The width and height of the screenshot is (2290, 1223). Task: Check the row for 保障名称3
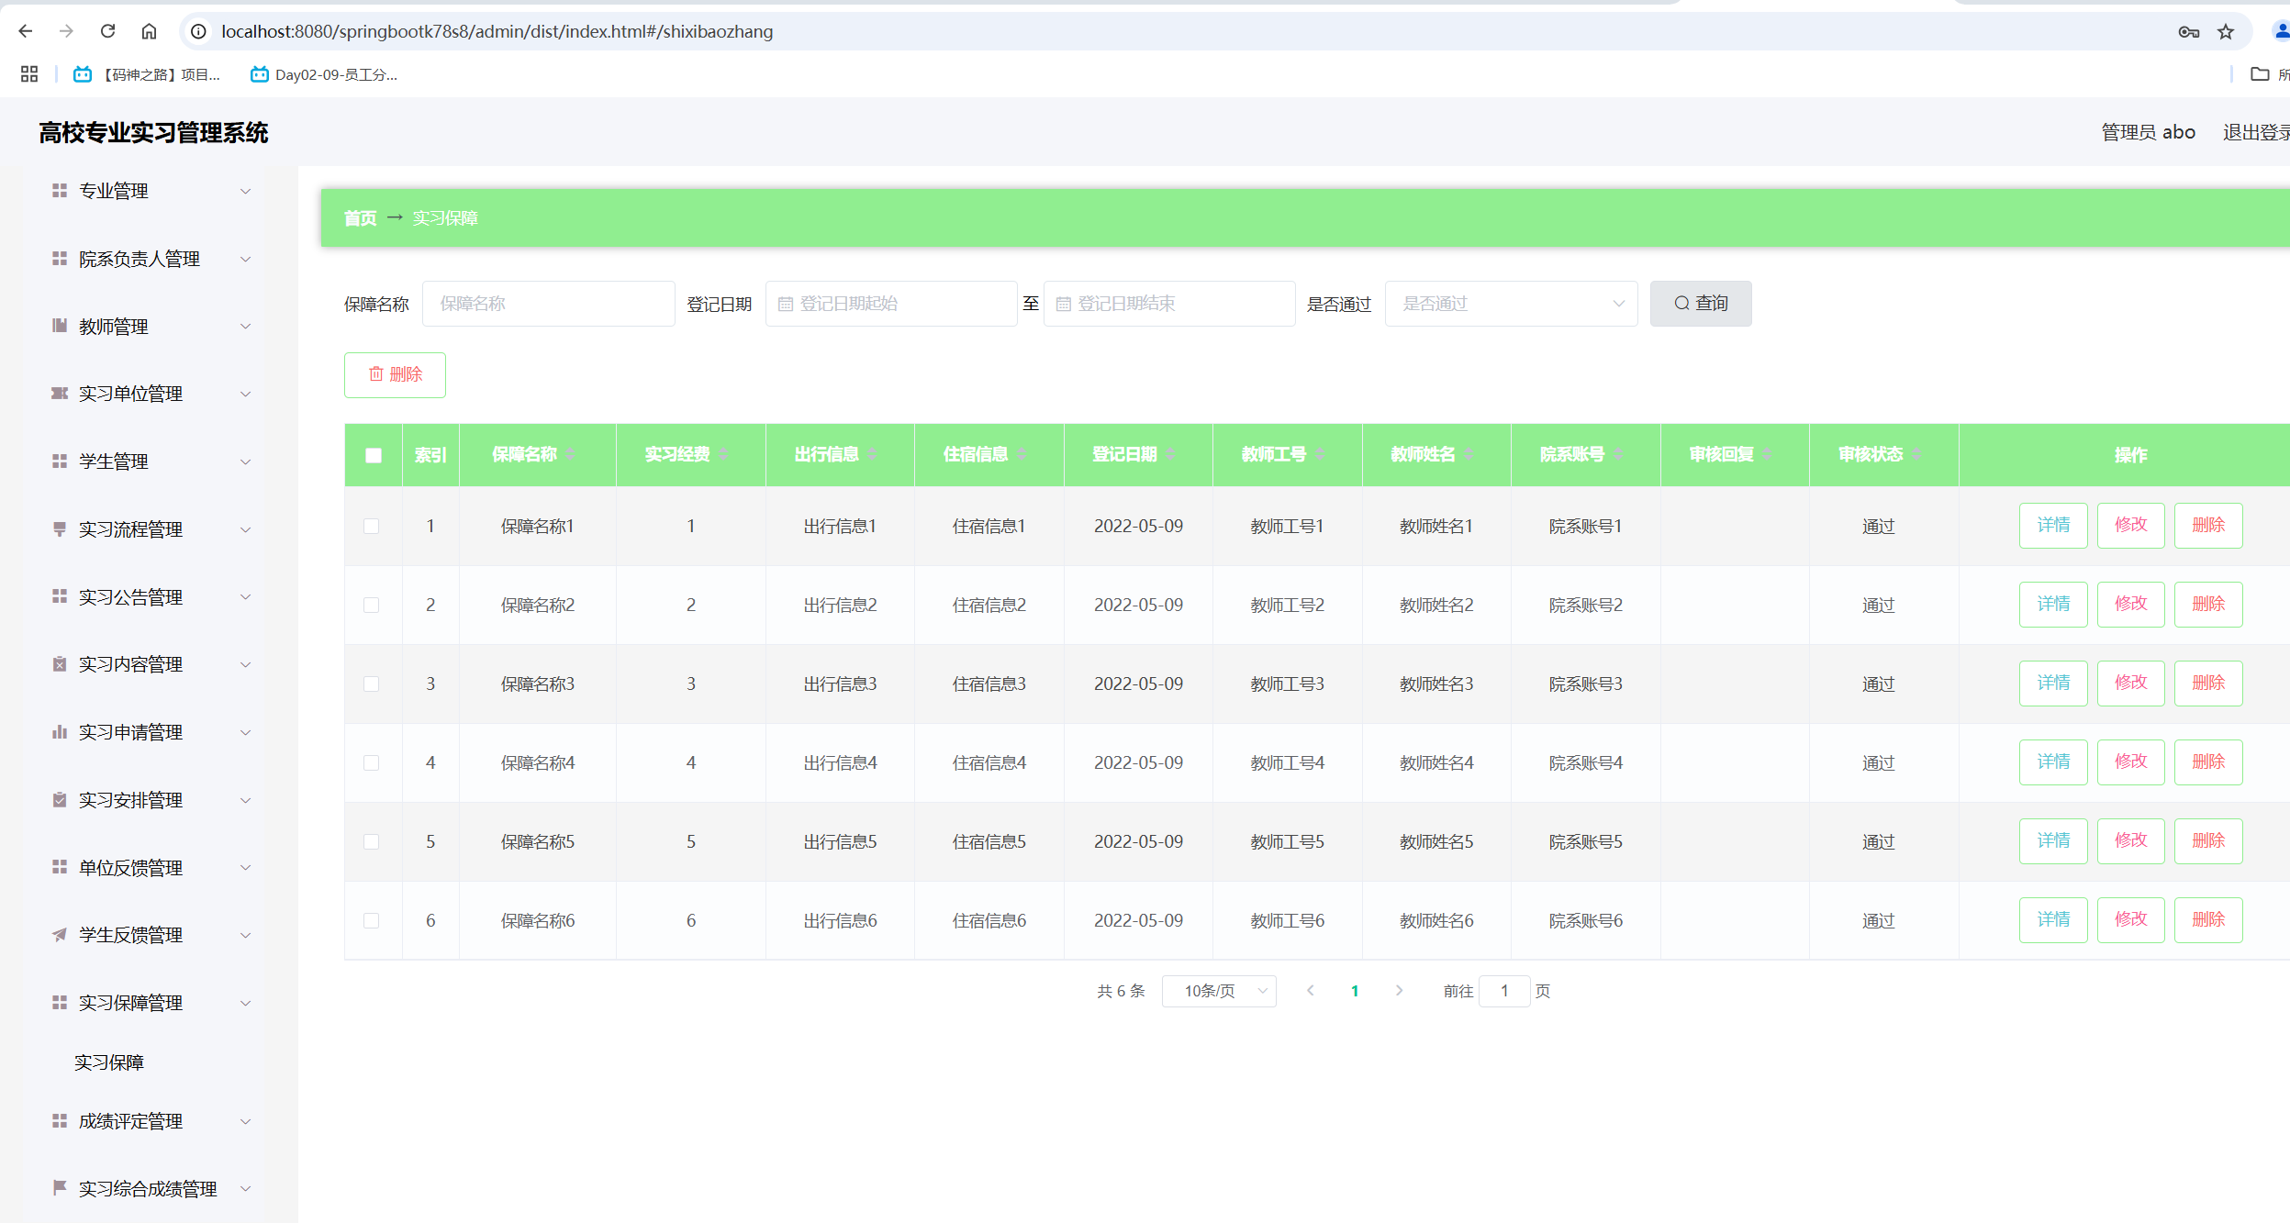point(372,684)
